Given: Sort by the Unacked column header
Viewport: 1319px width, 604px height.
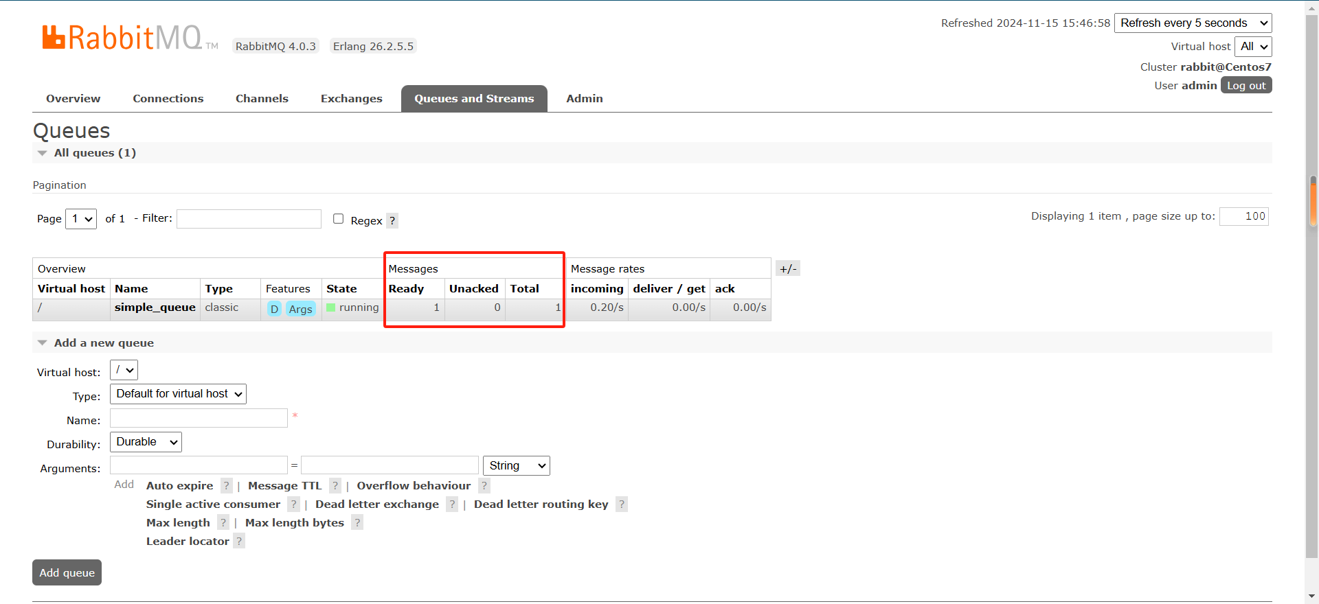Looking at the screenshot, I should (474, 289).
